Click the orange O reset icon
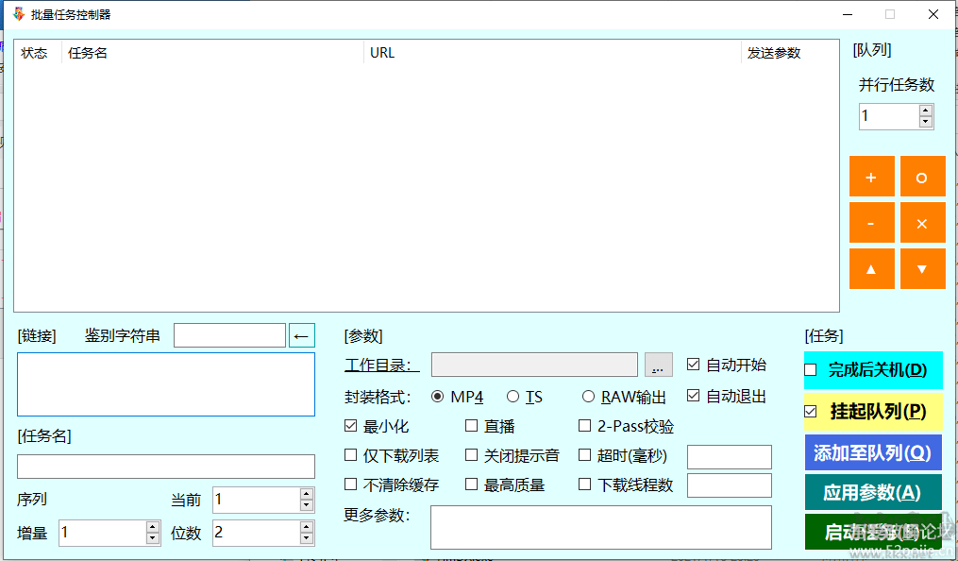958x561 pixels. [x=922, y=176]
